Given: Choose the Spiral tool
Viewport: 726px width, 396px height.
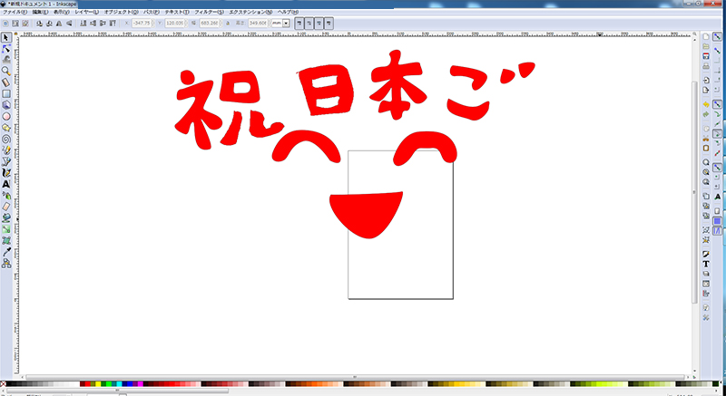Looking at the screenshot, I should point(6,139).
